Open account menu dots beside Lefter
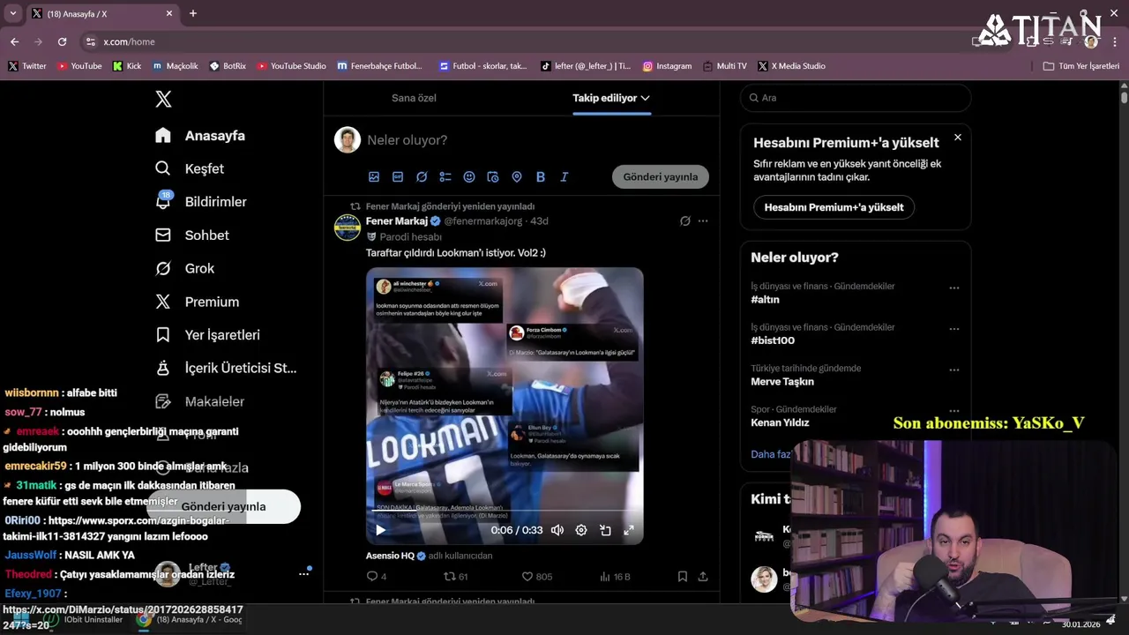 pos(303,574)
